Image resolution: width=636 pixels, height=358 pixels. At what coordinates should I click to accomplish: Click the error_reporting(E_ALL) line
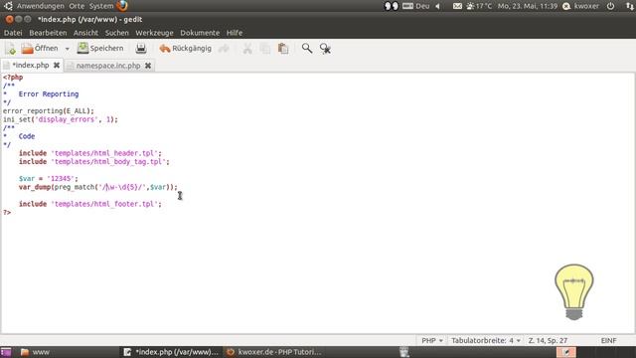(x=49, y=110)
